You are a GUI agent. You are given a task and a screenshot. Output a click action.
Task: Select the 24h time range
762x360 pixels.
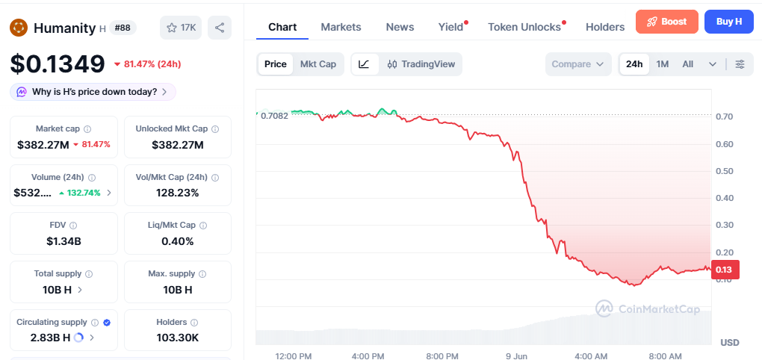click(634, 64)
